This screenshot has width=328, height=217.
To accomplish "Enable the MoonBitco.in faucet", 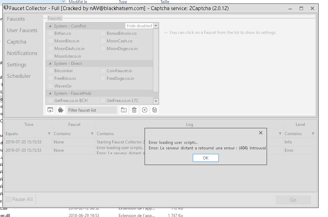I will 50,41.
